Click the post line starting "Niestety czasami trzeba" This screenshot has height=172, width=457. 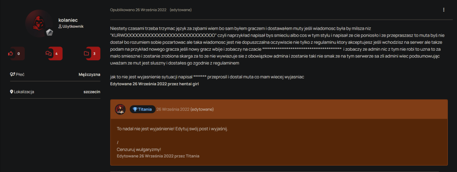tap(240, 29)
